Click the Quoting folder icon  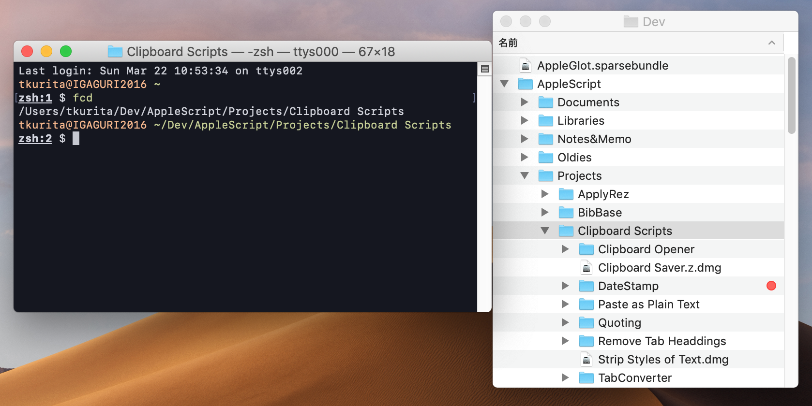[586, 322]
